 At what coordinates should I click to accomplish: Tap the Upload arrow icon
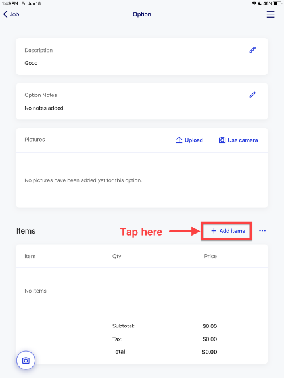coord(179,140)
